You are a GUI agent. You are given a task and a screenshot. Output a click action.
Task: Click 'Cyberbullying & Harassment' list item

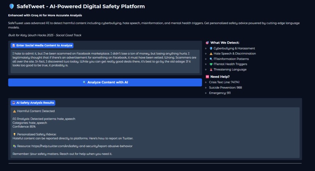click(234, 48)
